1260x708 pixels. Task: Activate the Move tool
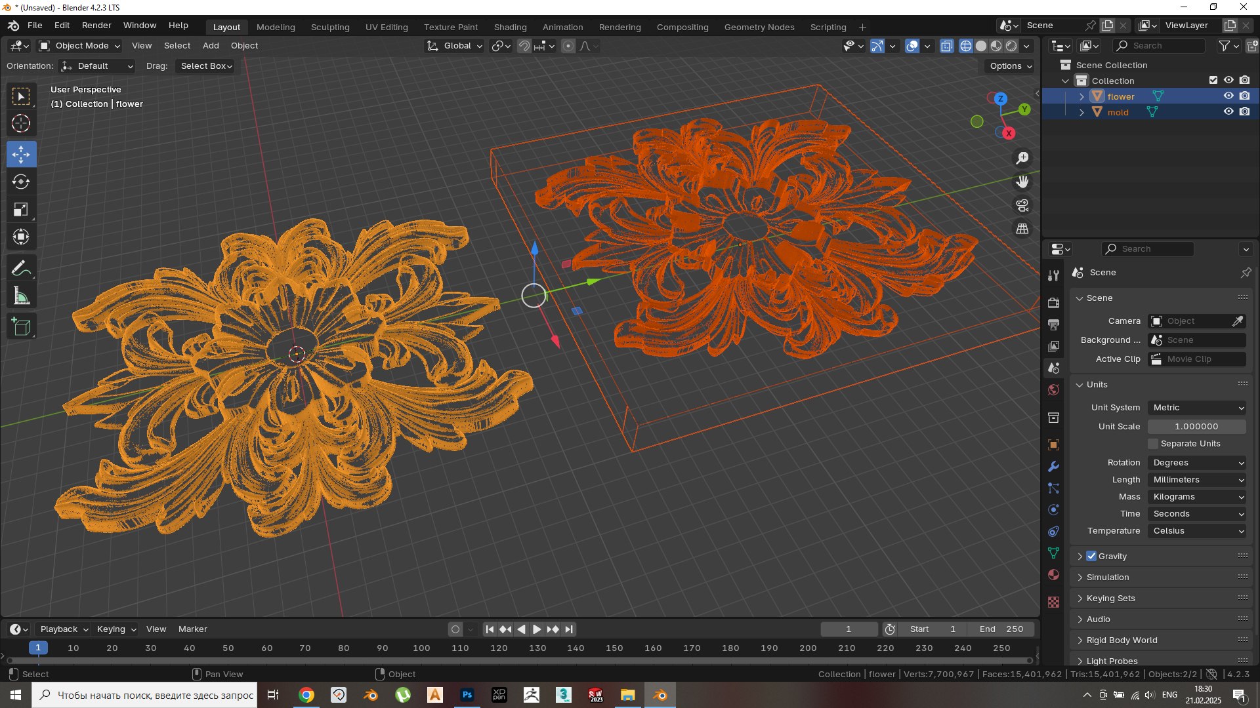coord(21,155)
